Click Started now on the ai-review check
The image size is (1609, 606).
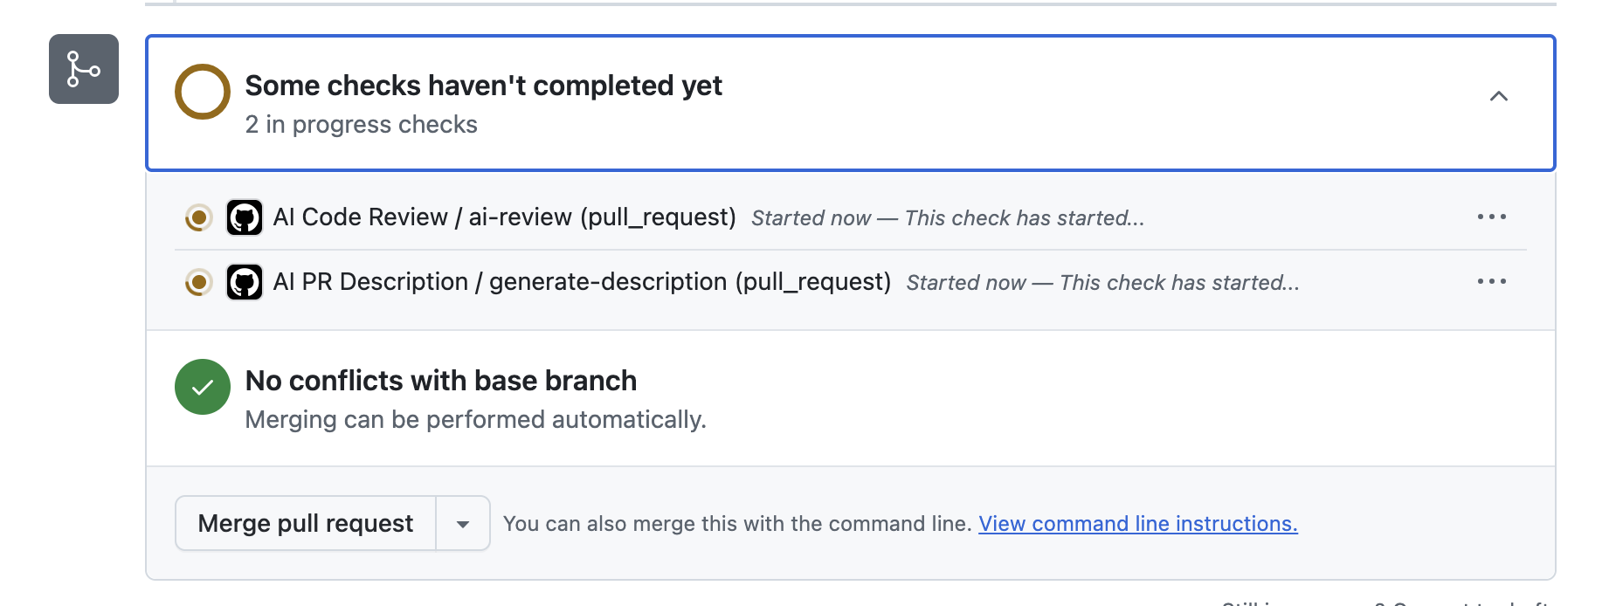[811, 217]
